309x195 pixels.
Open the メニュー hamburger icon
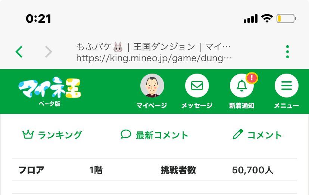click(x=287, y=86)
